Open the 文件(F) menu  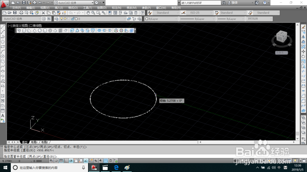click(x=17, y=8)
